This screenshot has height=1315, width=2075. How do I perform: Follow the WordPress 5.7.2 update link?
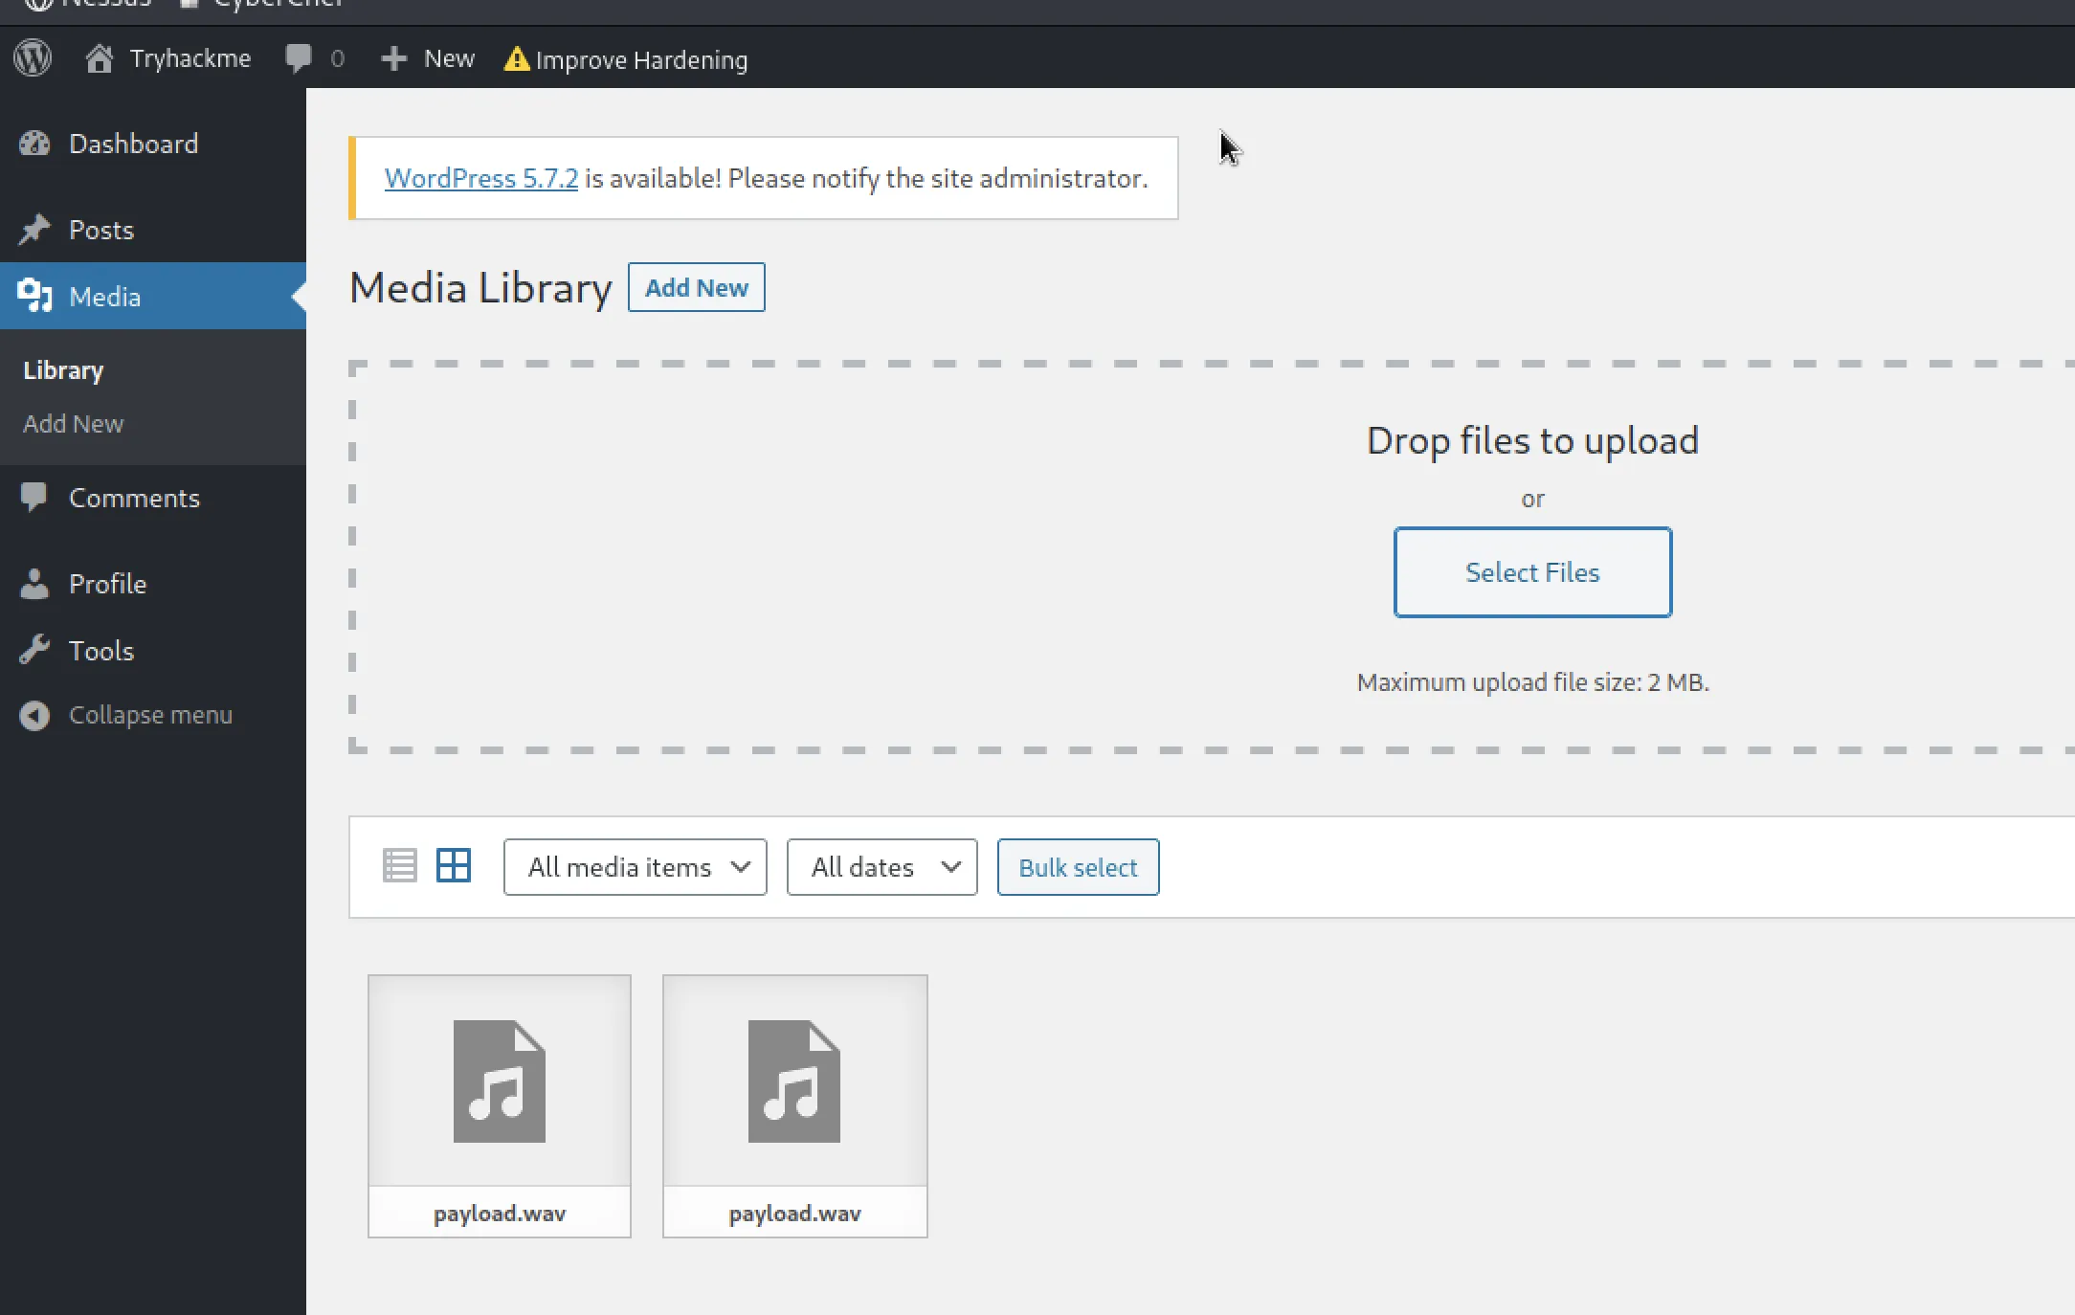480,179
